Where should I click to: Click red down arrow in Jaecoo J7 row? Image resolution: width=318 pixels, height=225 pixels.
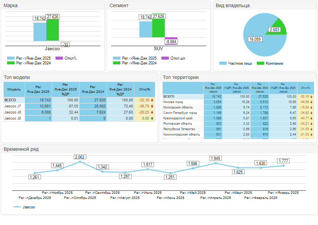[x=152, y=106]
